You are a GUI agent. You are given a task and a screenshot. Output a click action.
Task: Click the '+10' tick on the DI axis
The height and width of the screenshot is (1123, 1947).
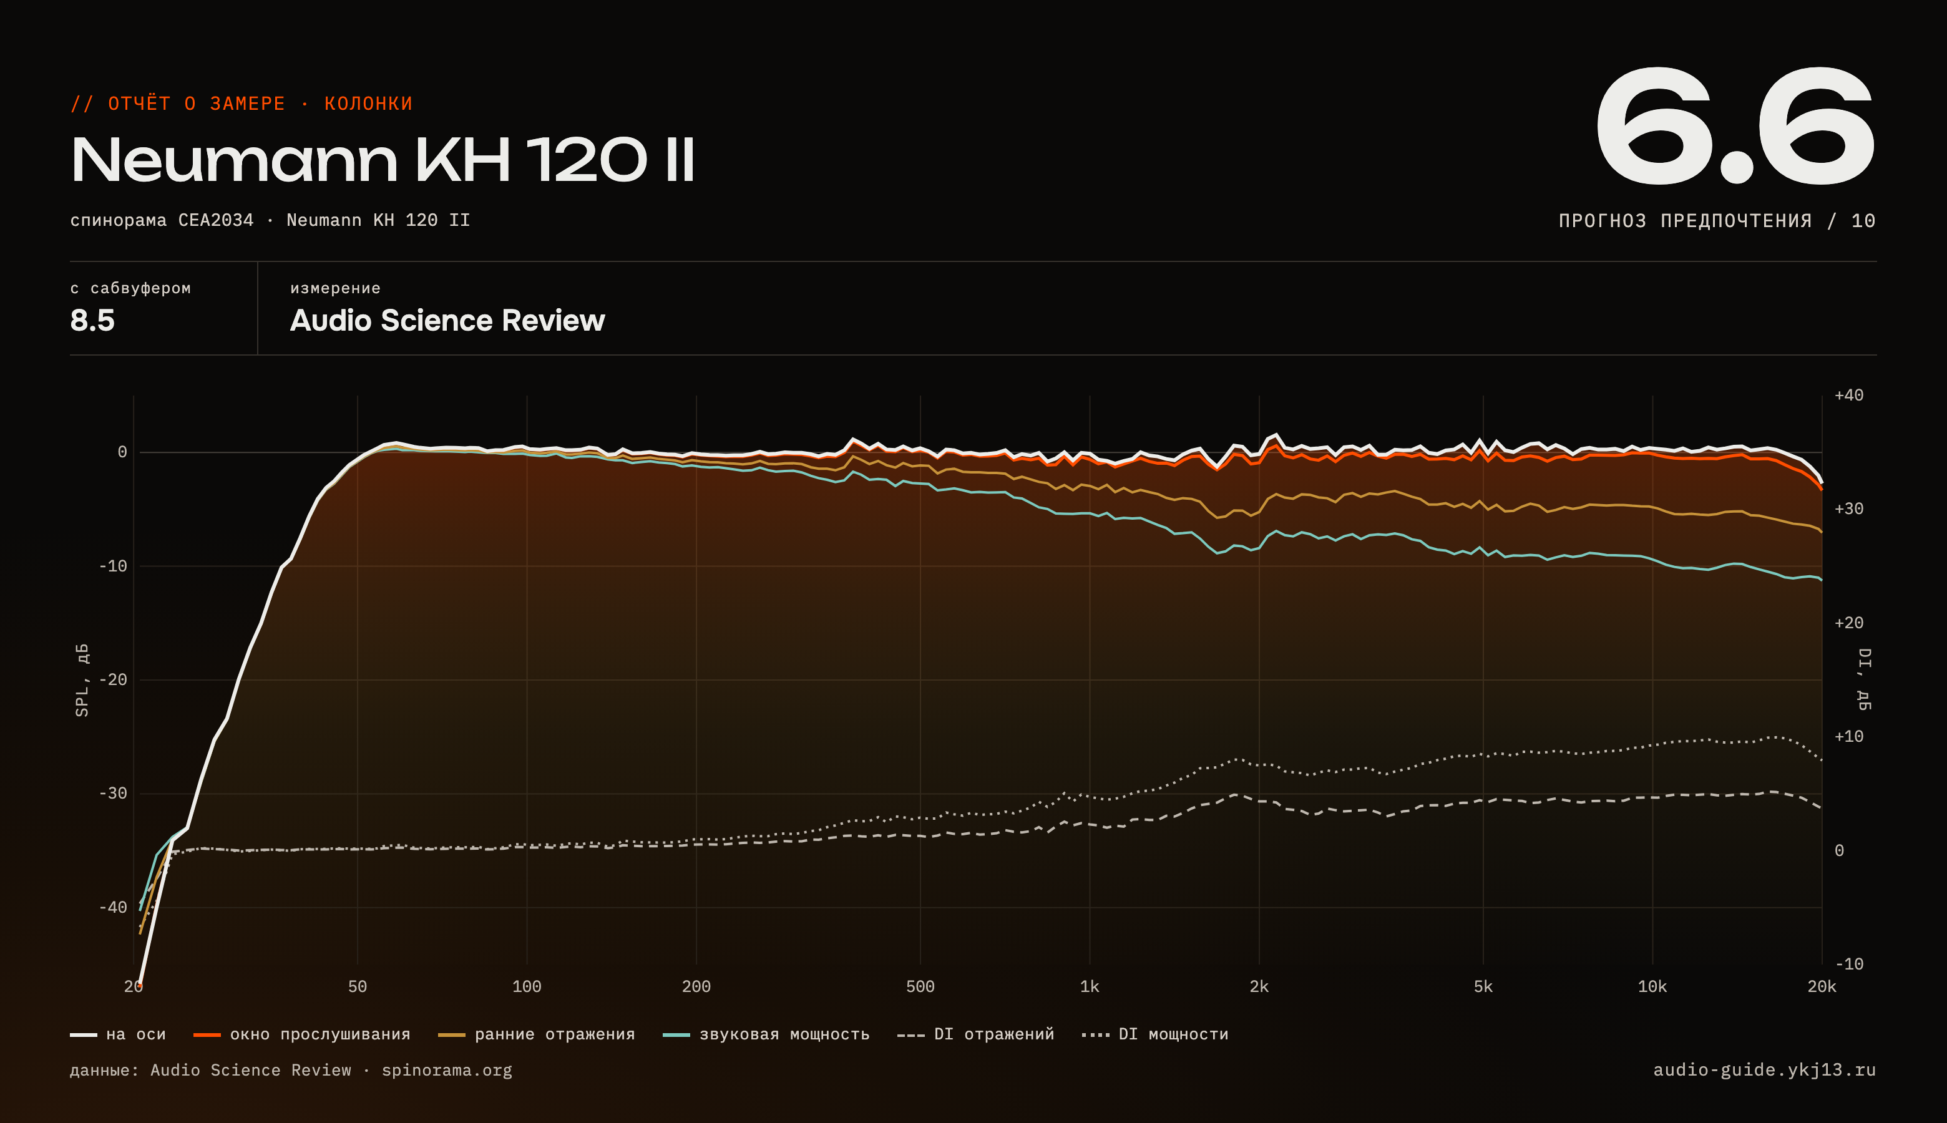point(1849,737)
